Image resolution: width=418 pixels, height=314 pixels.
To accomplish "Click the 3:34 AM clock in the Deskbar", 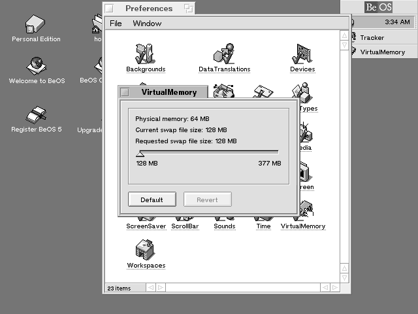I will [397, 22].
